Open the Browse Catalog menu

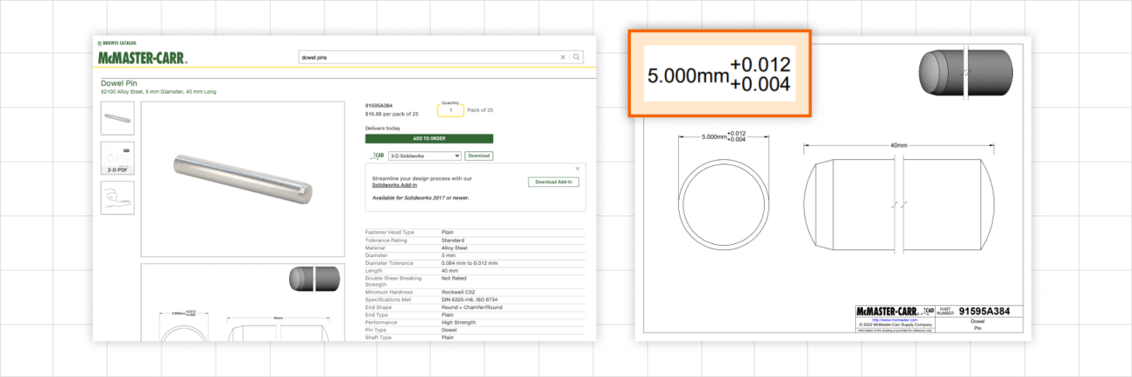click(111, 43)
